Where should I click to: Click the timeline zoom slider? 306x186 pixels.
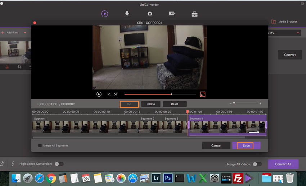[x=246, y=103]
